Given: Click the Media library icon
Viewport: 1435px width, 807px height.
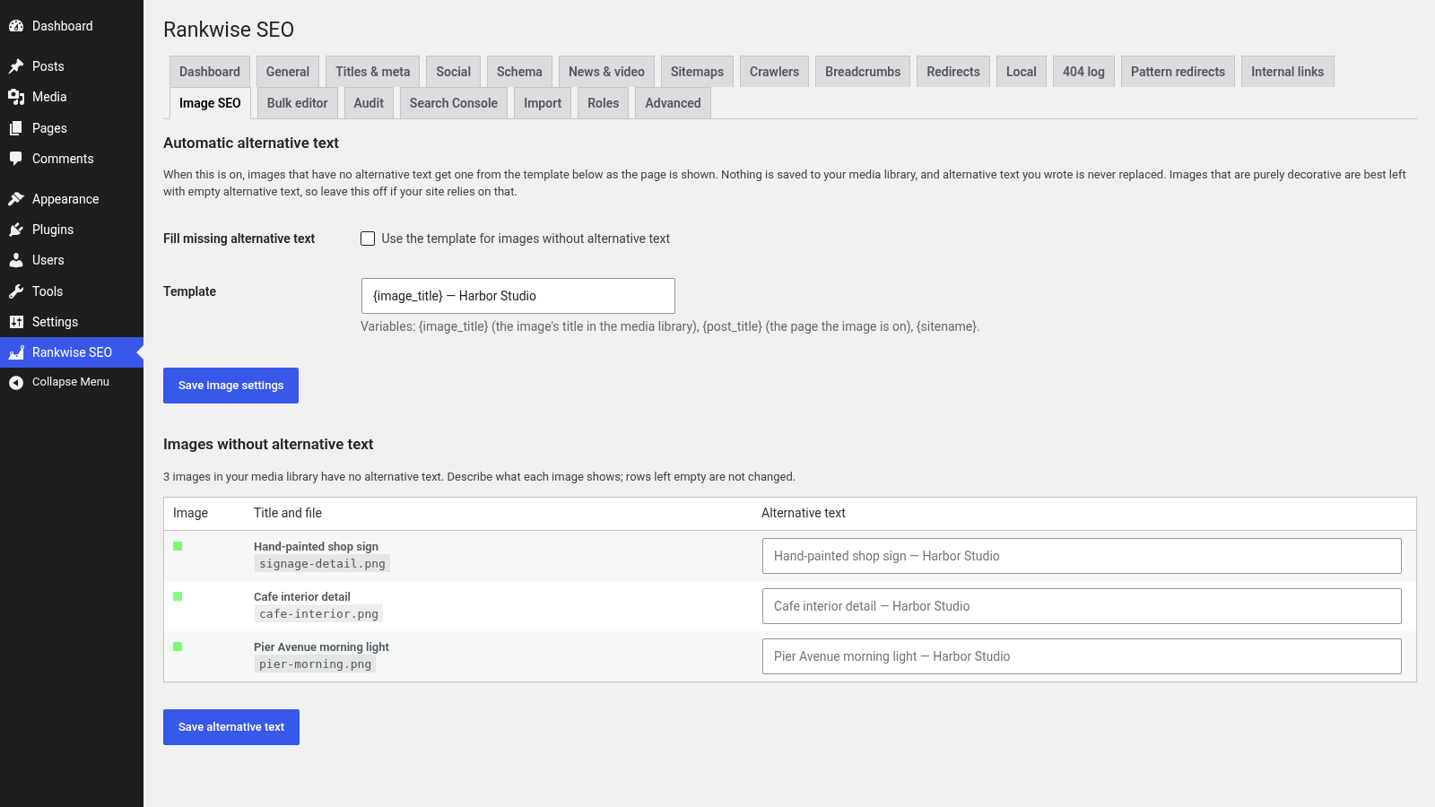Looking at the screenshot, I should pos(16,97).
